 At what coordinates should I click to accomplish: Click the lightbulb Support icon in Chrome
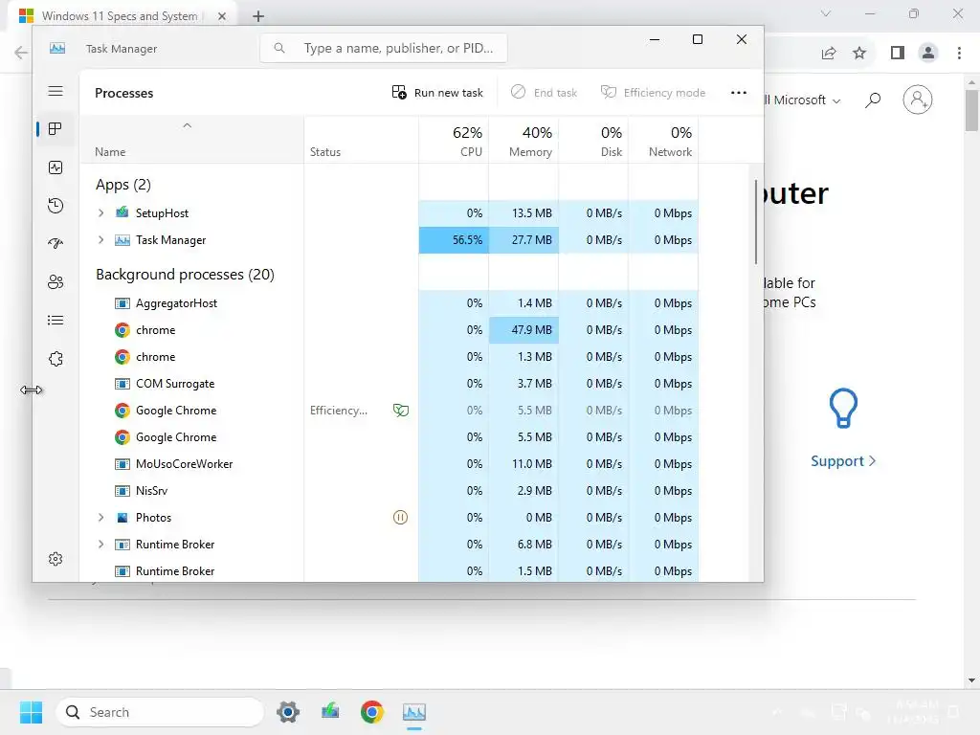coord(843,408)
